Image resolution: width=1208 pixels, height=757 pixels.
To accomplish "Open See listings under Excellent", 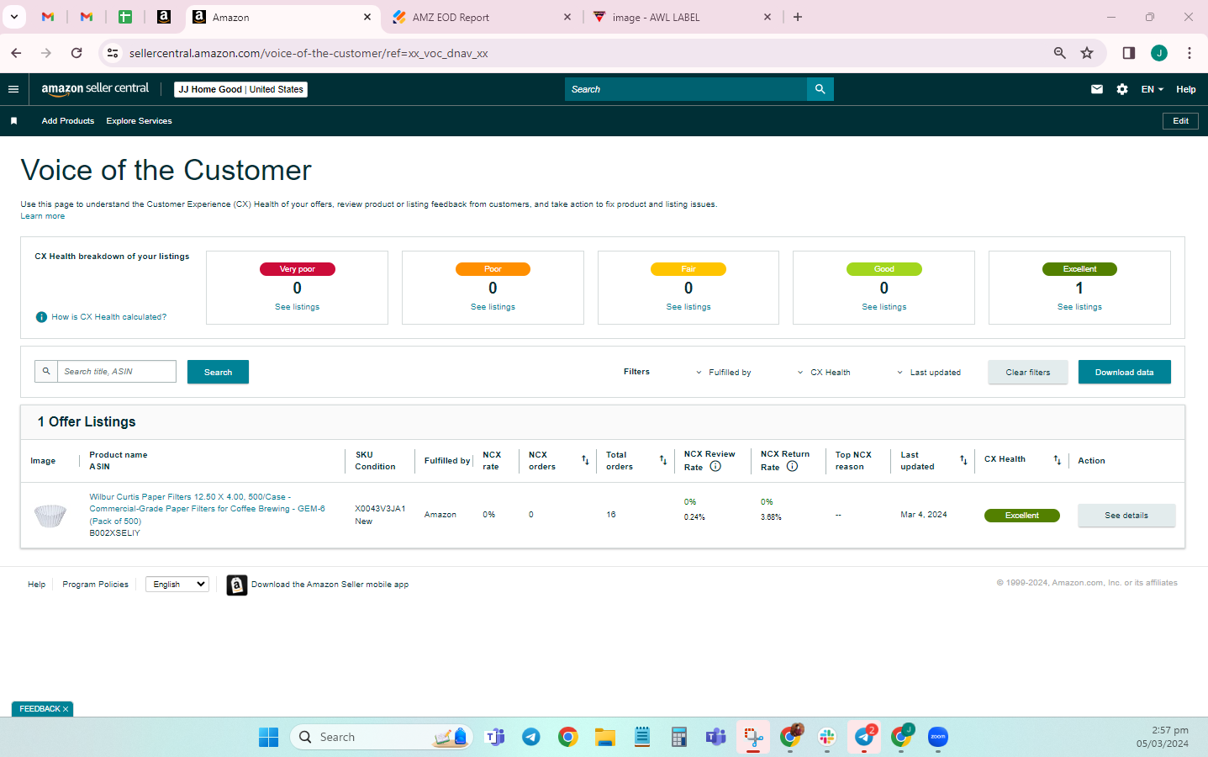I will (1079, 307).
